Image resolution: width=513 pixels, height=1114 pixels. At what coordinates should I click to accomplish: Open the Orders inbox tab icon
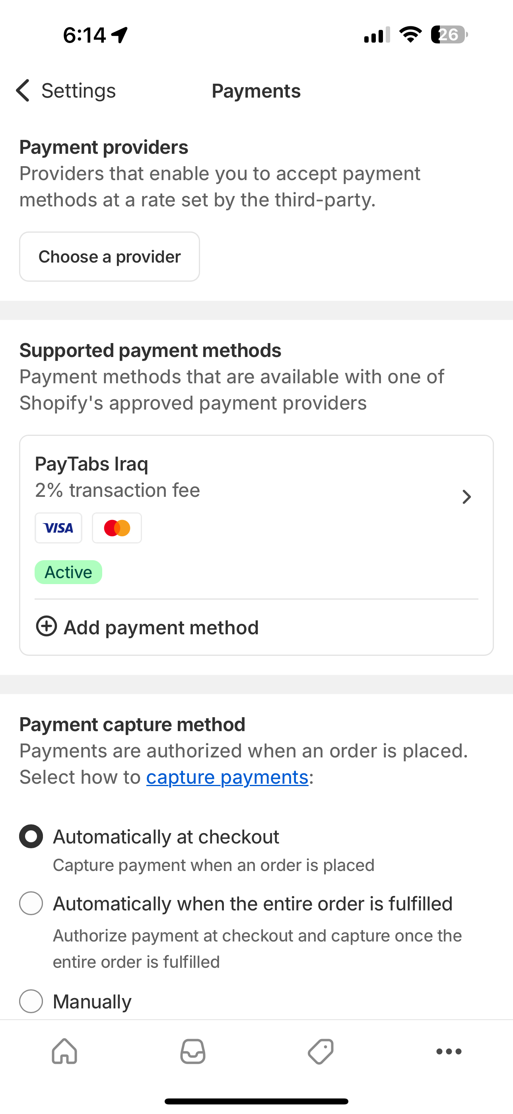coord(192,1051)
